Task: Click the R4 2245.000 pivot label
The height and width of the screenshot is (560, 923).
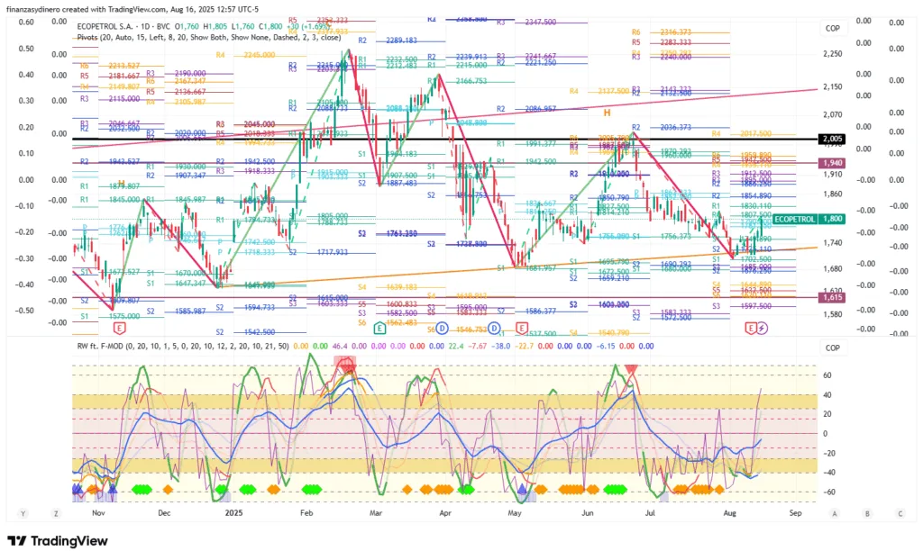Action: [x=245, y=55]
